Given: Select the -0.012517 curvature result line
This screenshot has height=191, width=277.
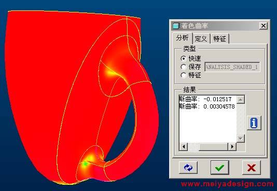Looking at the screenshot, I should pos(205,99).
